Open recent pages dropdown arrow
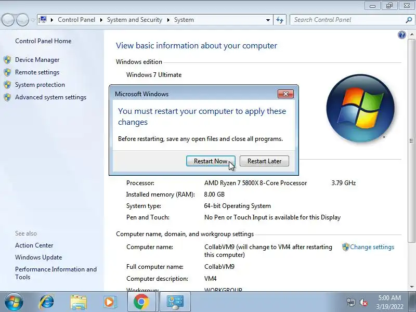Screen dimensions: 416x312 click(x=33, y=20)
